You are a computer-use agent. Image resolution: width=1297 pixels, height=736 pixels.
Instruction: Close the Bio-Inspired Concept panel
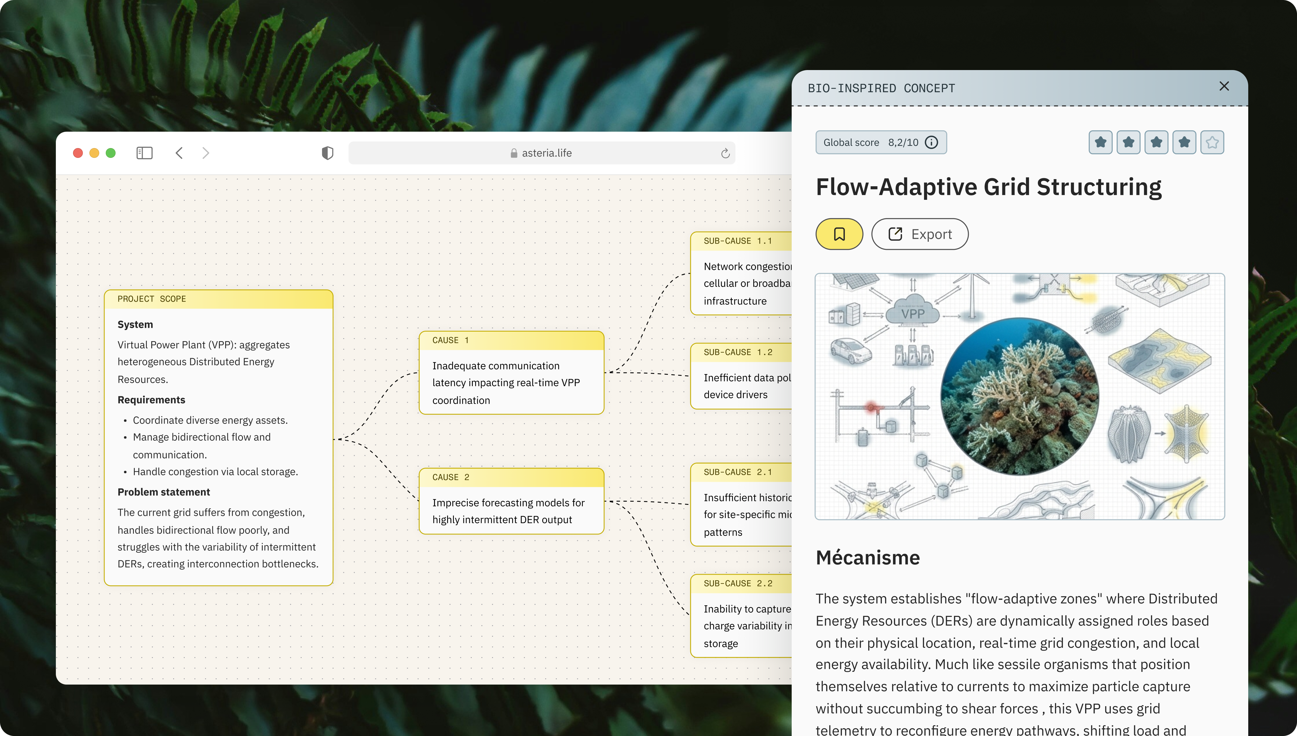point(1224,86)
